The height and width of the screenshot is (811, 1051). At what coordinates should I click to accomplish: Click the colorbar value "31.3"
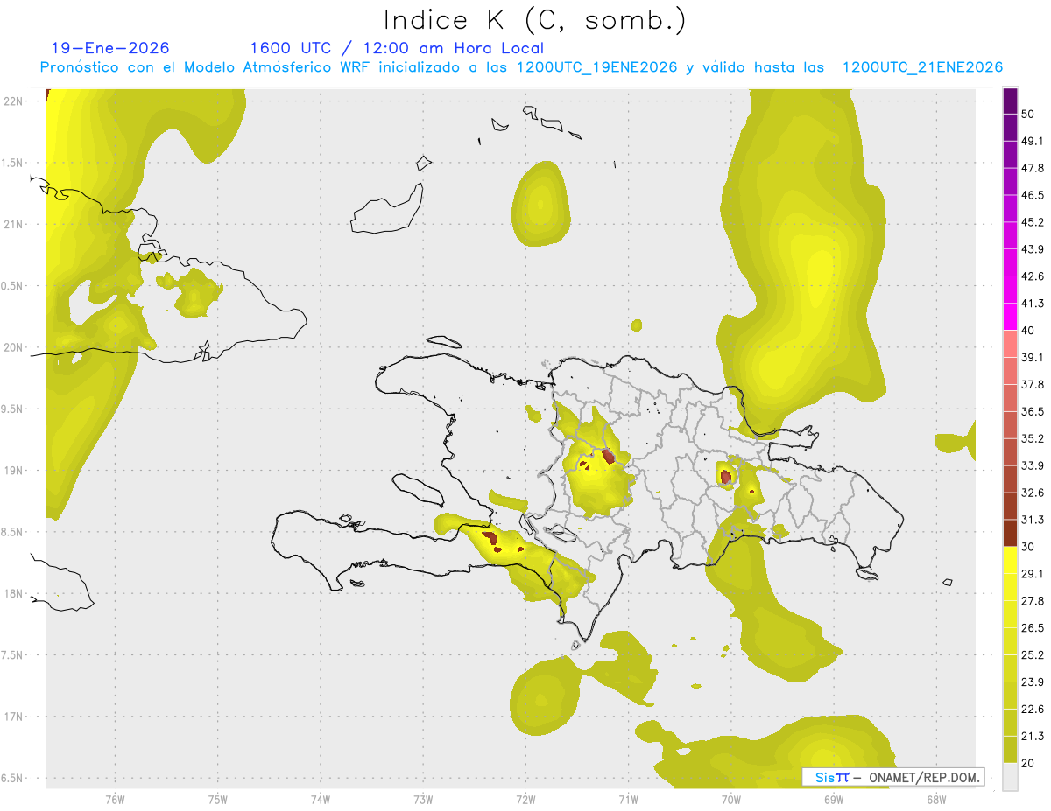tap(1033, 520)
